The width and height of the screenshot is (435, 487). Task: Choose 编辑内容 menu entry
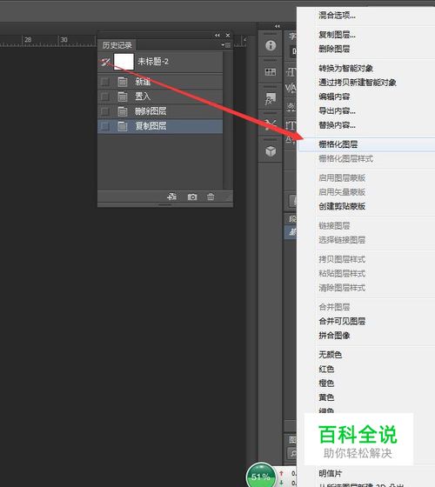click(334, 97)
